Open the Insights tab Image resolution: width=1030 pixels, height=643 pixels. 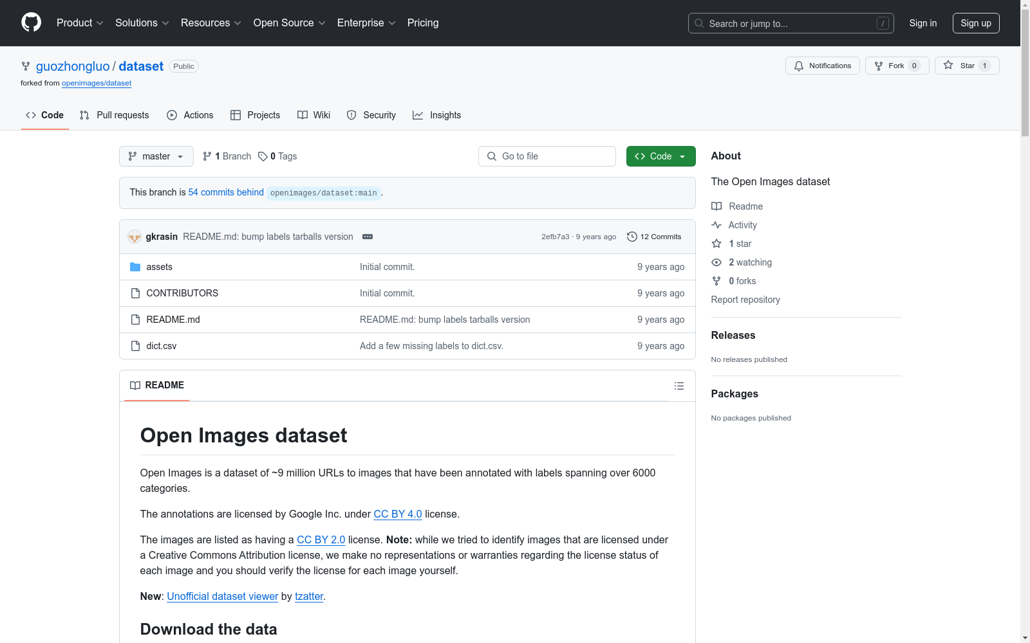click(437, 115)
